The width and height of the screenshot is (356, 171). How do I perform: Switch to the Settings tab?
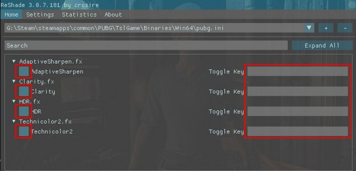pos(40,15)
